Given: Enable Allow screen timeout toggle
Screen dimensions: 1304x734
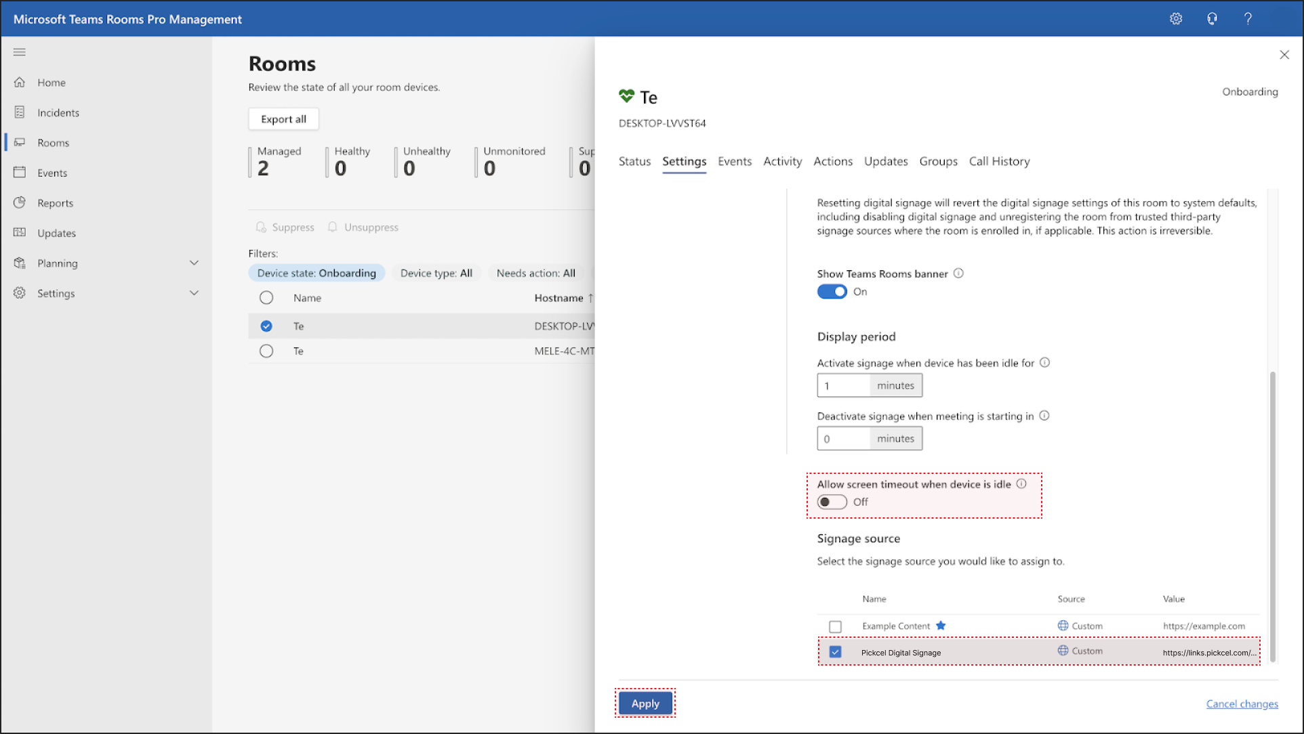Looking at the screenshot, I should [x=832, y=502].
